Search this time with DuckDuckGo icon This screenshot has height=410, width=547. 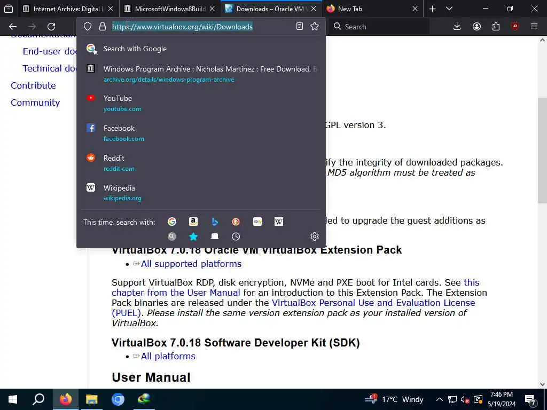(x=236, y=222)
